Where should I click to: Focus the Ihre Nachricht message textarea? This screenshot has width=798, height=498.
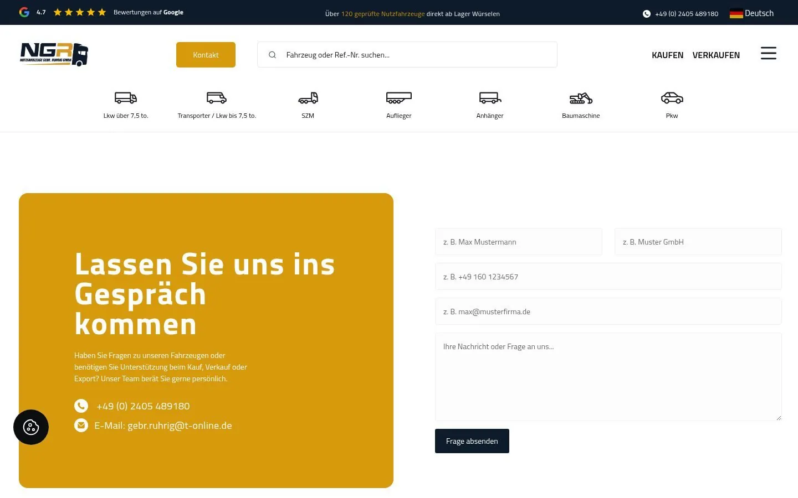(x=608, y=377)
